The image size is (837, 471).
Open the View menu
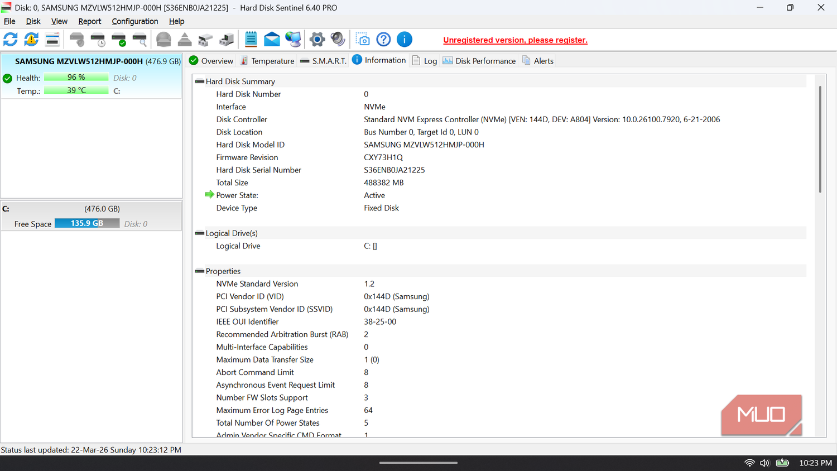pyautogui.click(x=59, y=21)
